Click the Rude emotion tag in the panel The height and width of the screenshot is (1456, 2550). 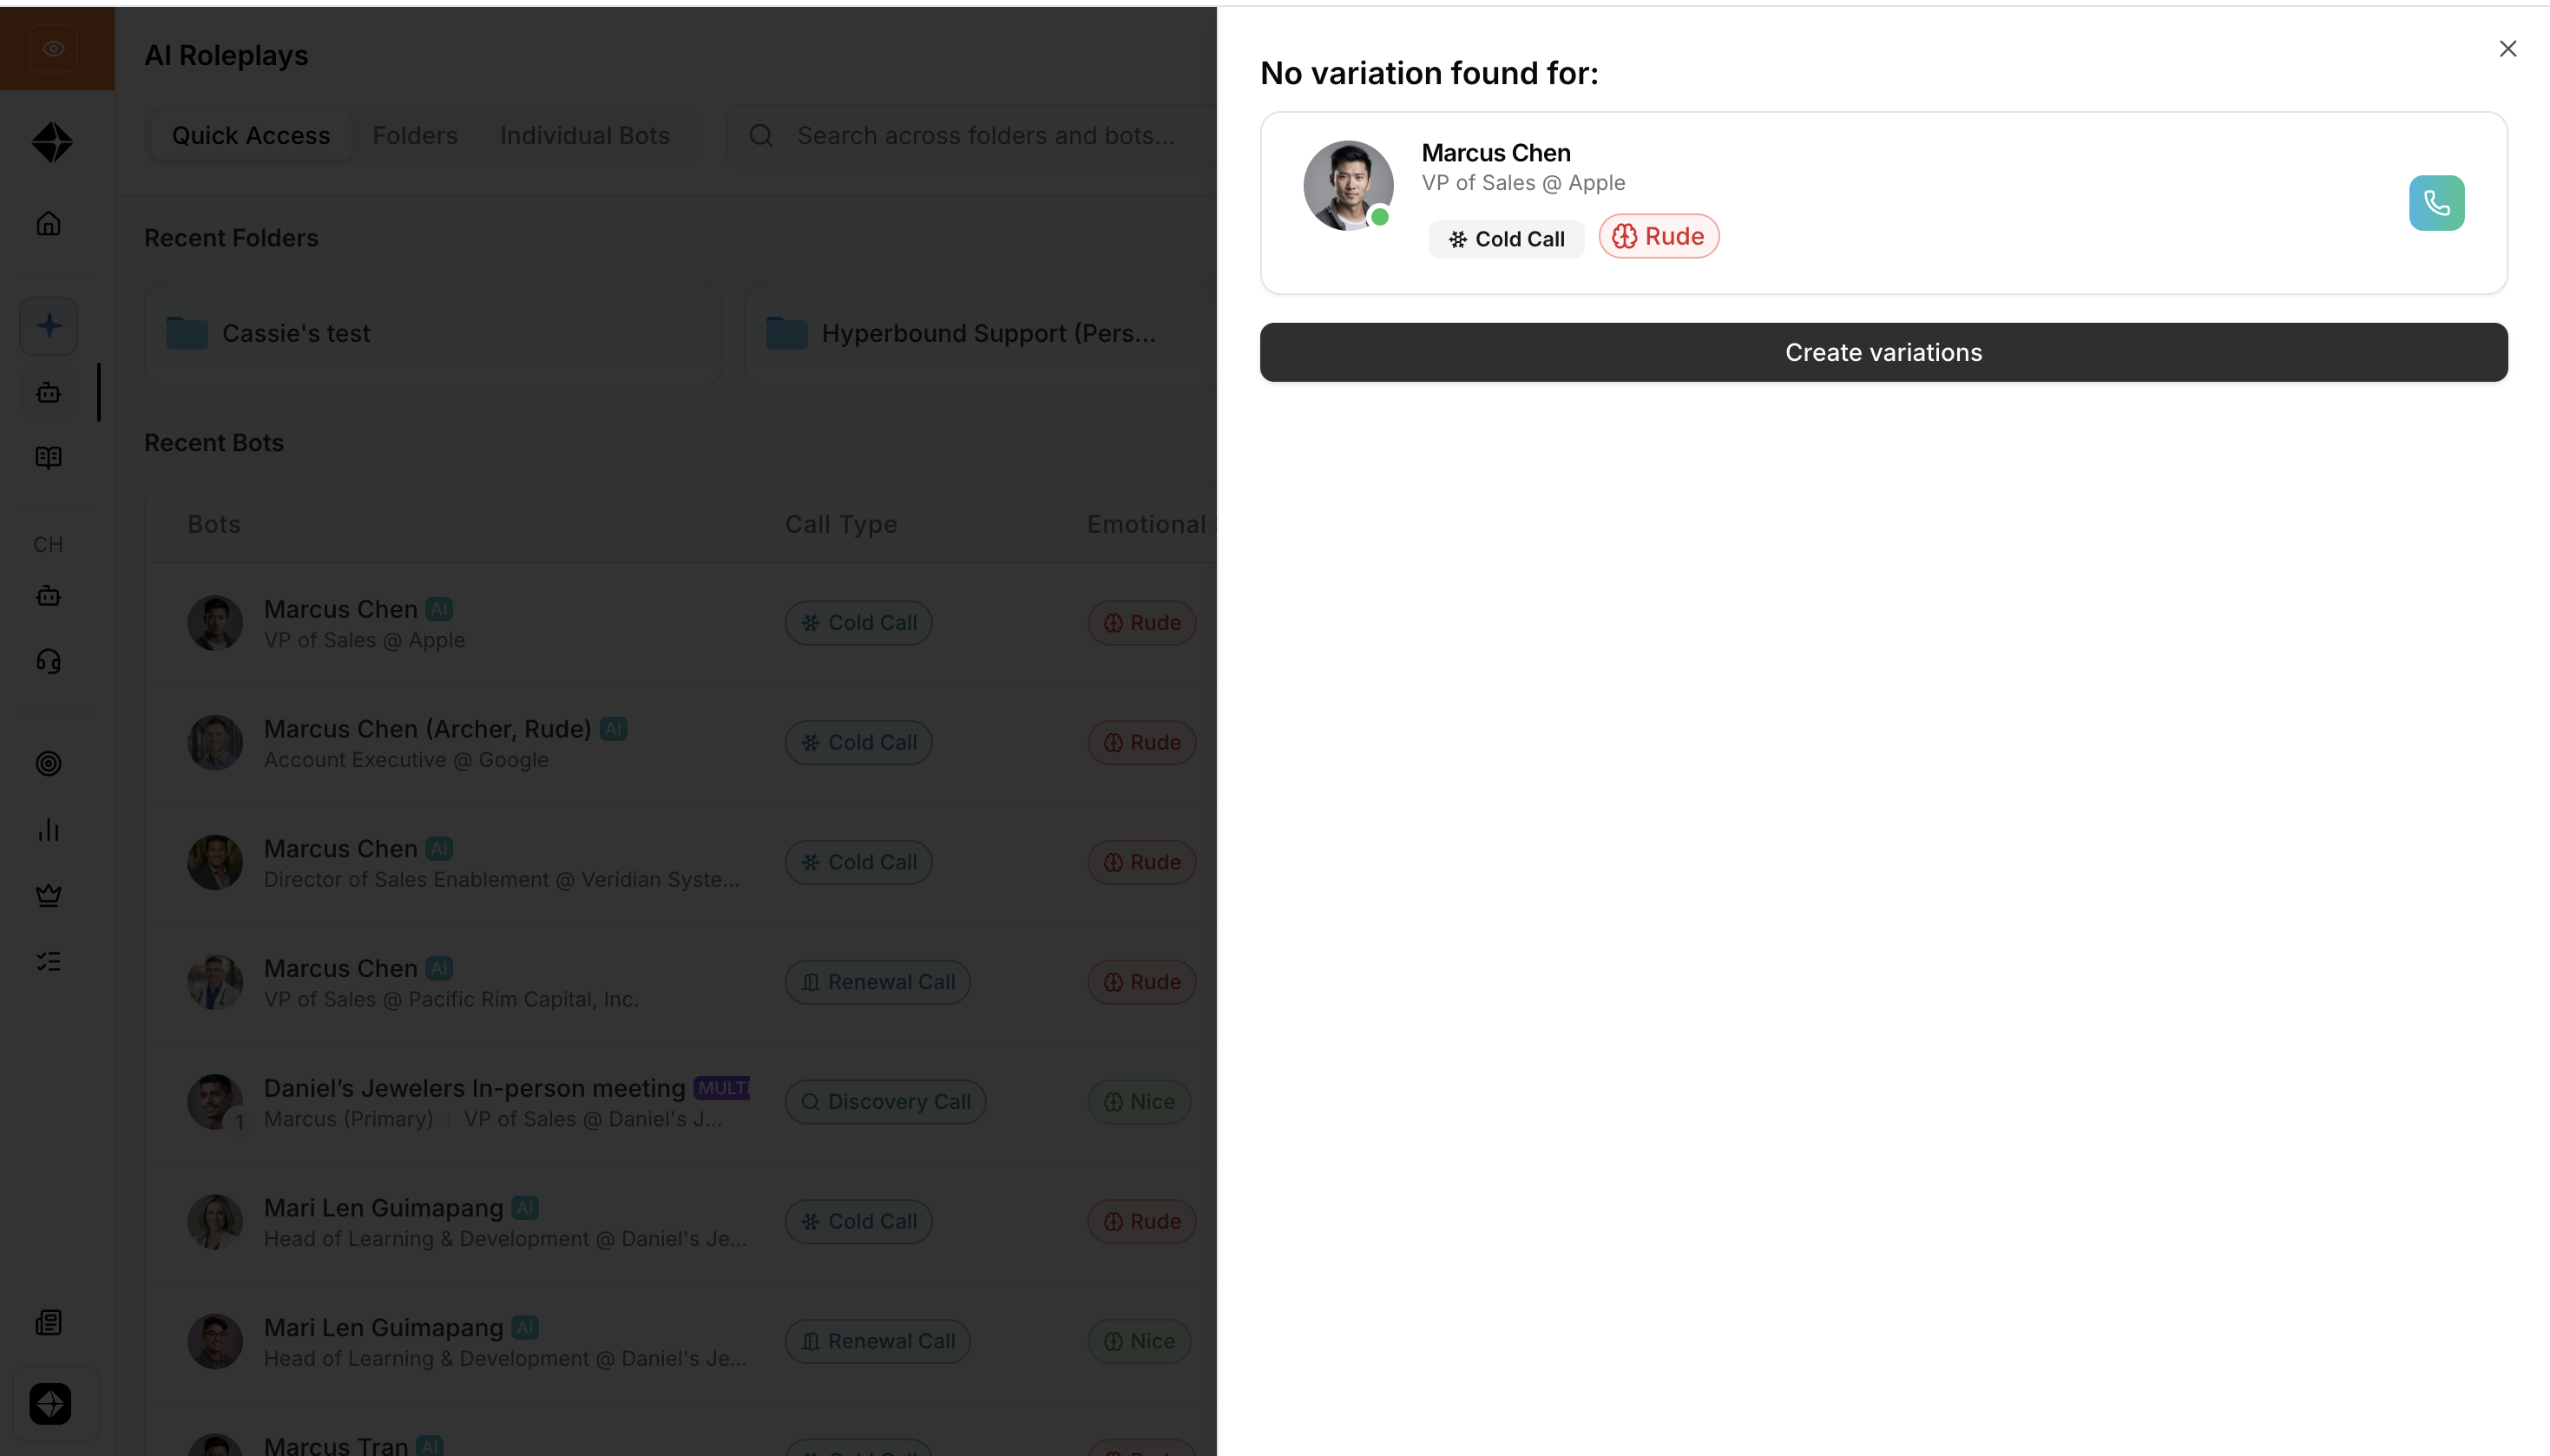[x=1658, y=236]
